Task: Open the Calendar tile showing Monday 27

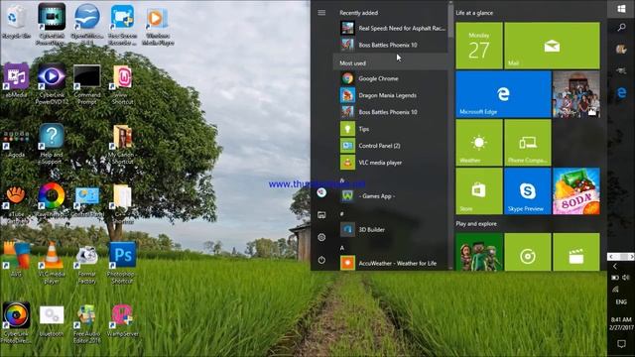Action: 479,46
